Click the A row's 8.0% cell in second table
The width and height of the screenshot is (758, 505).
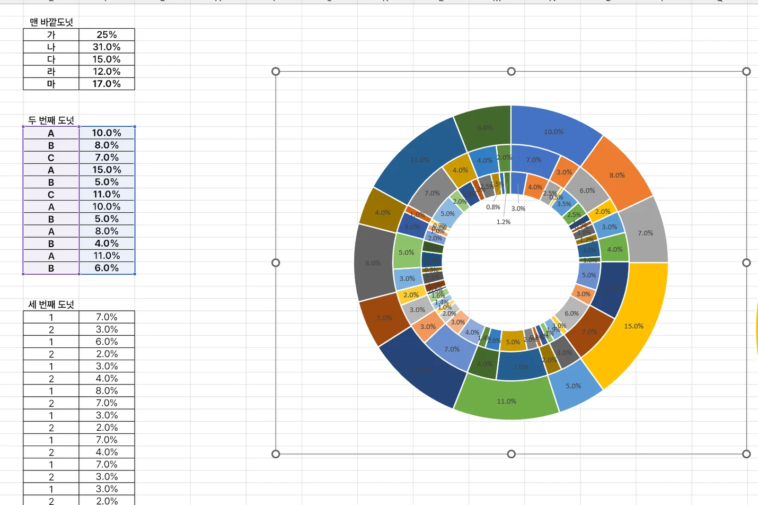107,231
